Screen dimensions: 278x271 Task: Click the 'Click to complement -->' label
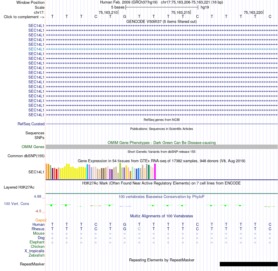pos(24,17)
